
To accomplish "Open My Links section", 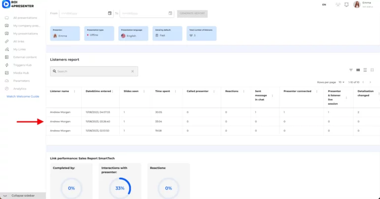I will coord(19,49).
